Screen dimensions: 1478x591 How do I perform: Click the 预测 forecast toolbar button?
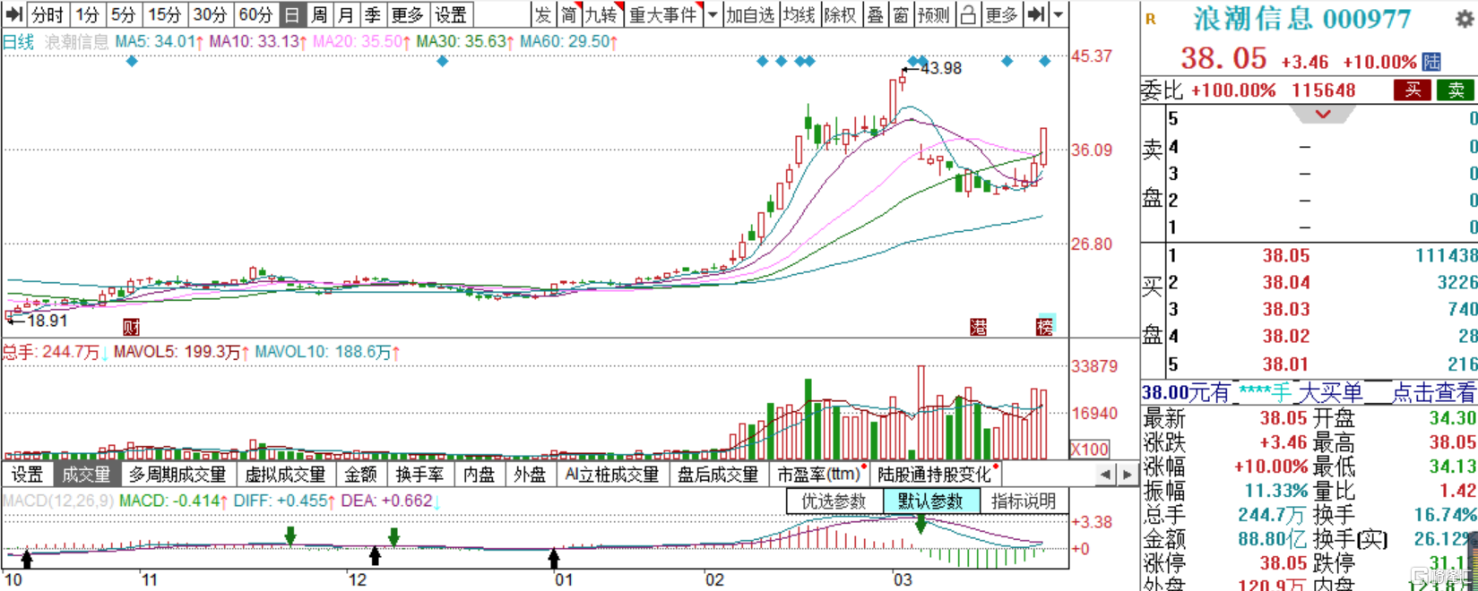point(934,14)
